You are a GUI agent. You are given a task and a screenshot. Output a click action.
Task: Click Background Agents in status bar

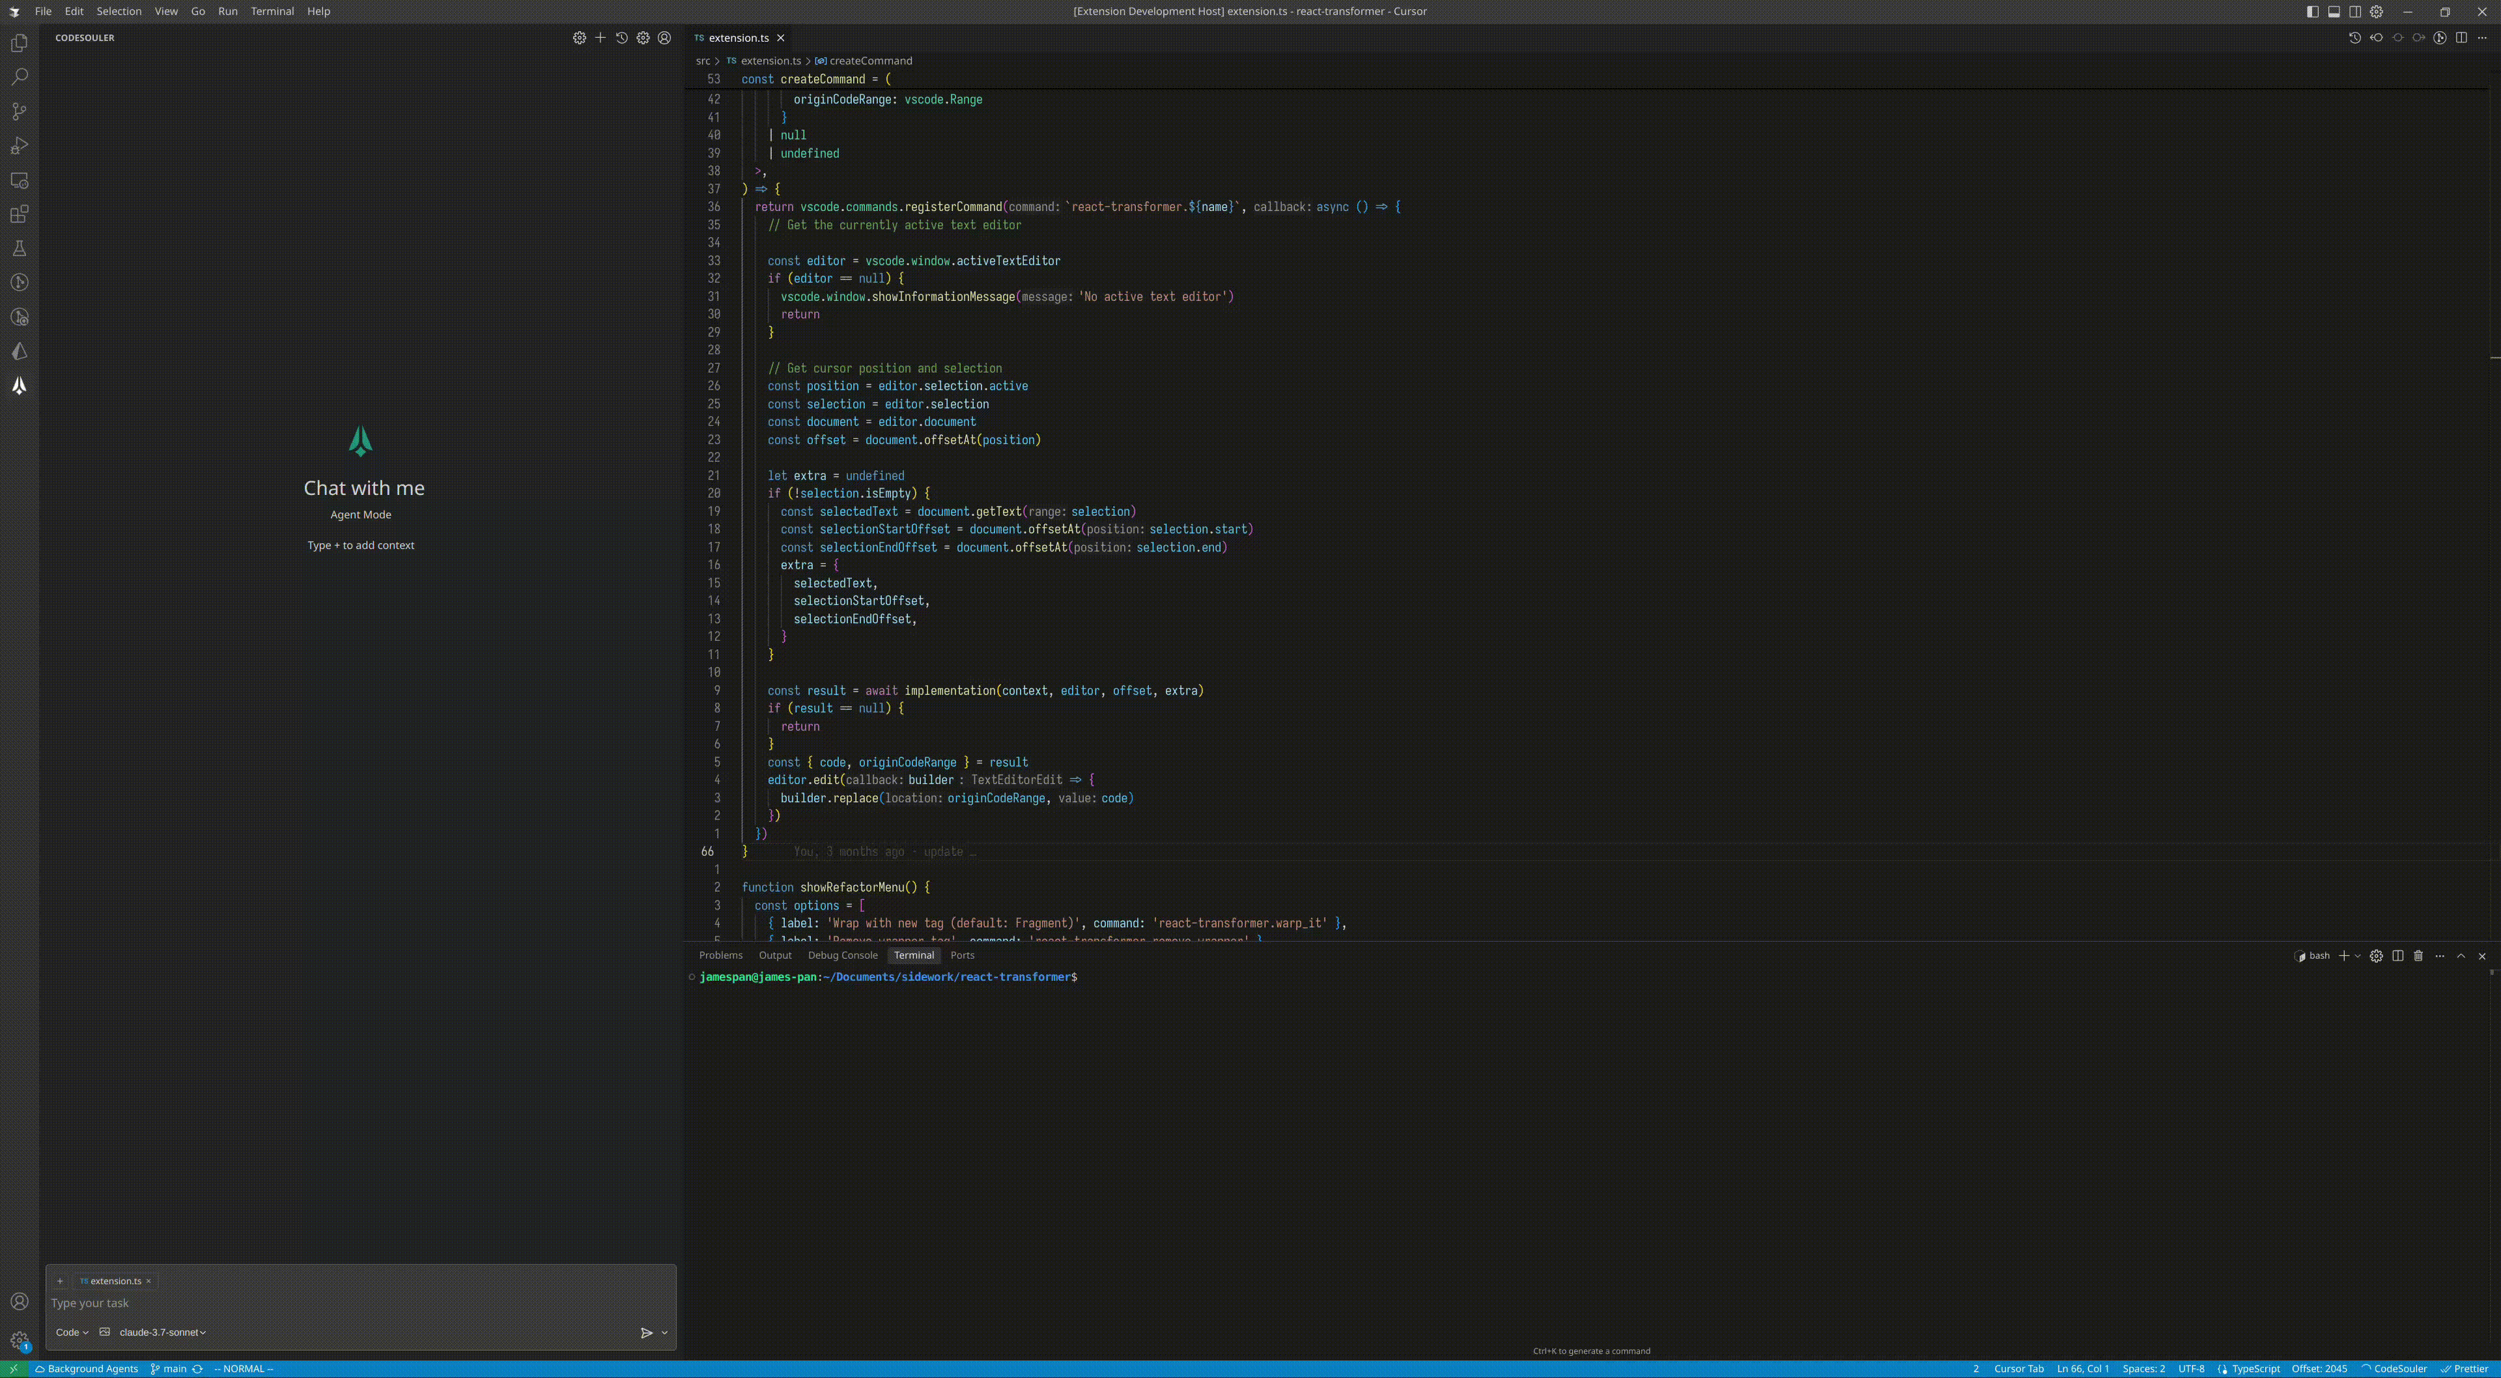(87, 1370)
